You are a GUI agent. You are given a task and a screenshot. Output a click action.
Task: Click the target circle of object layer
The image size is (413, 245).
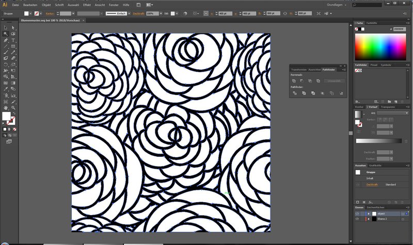tap(403, 214)
